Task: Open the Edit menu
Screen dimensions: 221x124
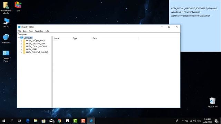Action: (x=25, y=31)
